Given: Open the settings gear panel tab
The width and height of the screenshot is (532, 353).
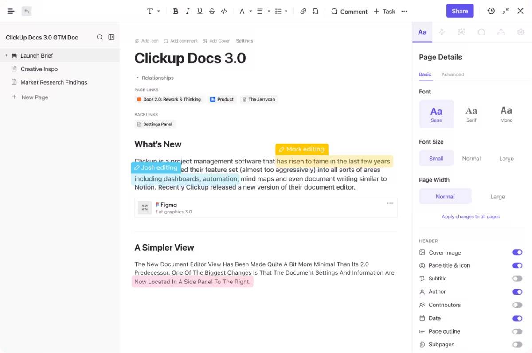Looking at the screenshot, I should (x=520, y=32).
